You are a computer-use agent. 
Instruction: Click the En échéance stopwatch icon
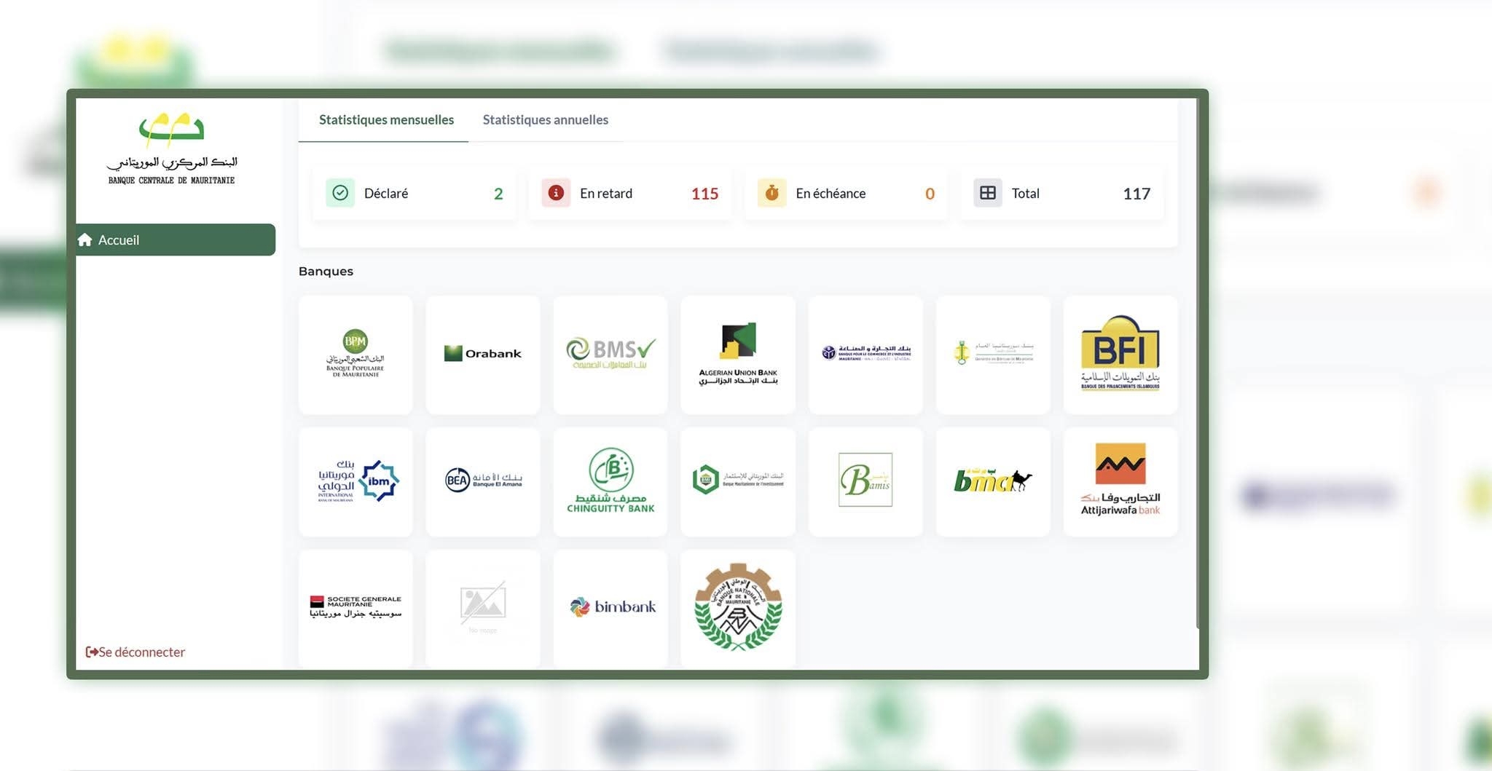(771, 193)
